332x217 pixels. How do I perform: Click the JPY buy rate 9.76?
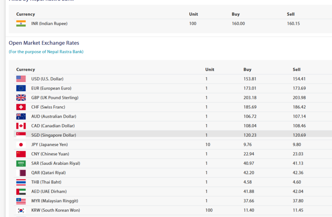coord(248,145)
